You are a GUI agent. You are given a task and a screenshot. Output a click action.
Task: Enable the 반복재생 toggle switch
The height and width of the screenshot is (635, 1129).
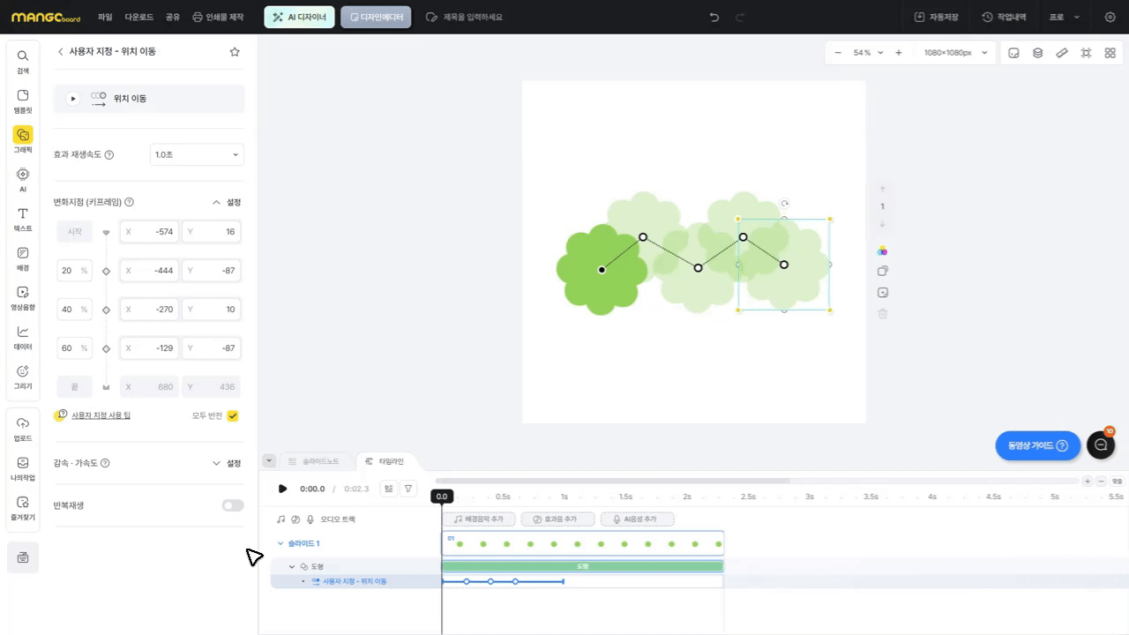pos(233,505)
